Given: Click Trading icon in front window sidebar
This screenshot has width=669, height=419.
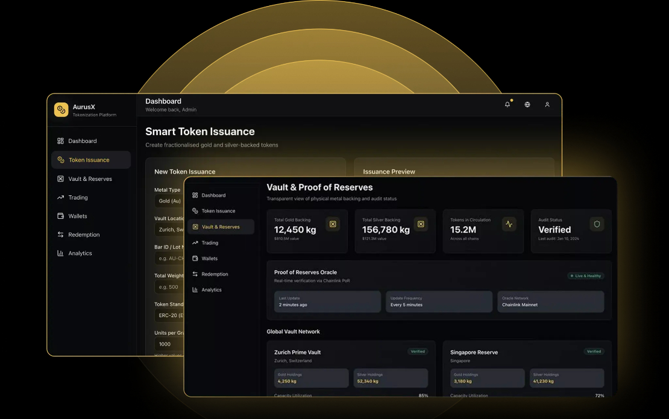Looking at the screenshot, I should click(195, 243).
